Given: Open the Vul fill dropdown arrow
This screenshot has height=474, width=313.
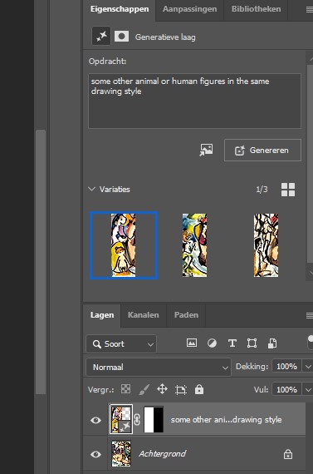Looking at the screenshot, I should tap(308, 389).
